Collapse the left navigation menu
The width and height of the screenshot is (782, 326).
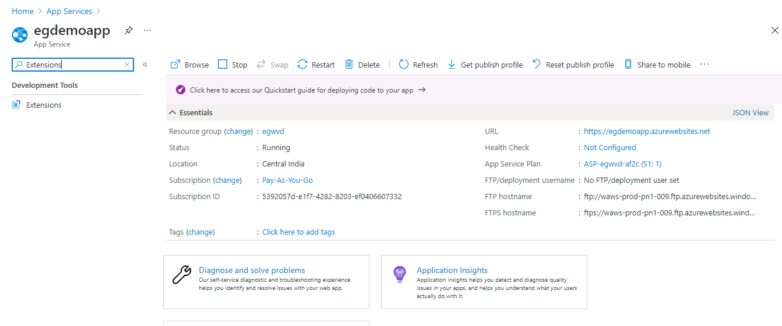pyautogui.click(x=145, y=65)
